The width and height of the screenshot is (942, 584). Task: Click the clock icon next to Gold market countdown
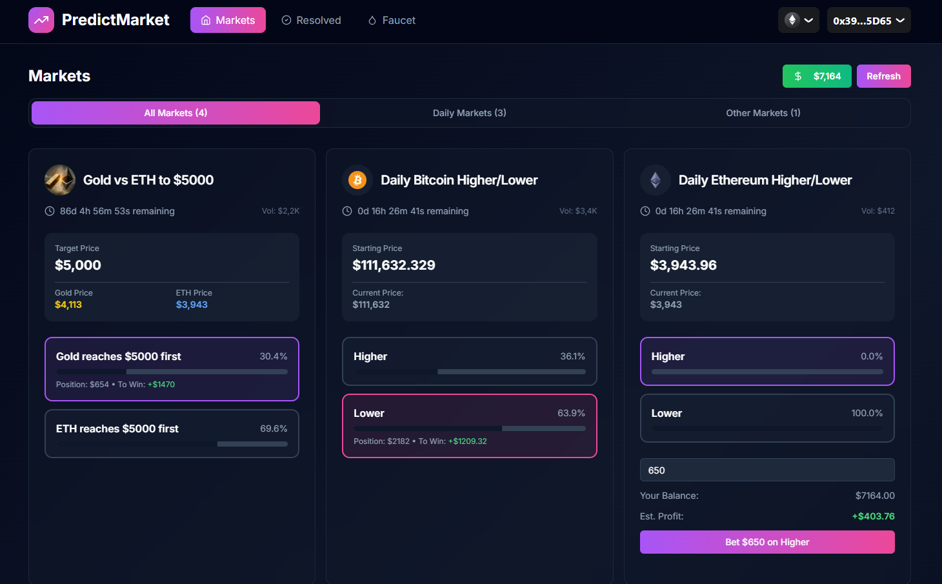(x=50, y=211)
